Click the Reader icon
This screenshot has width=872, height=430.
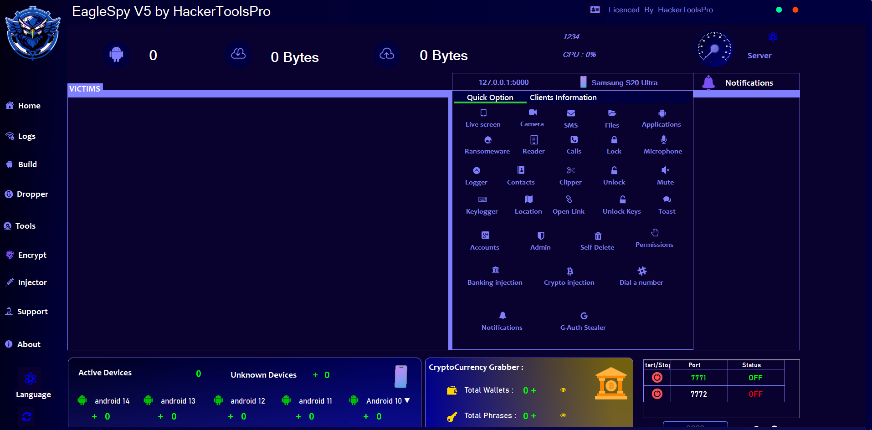pos(534,140)
